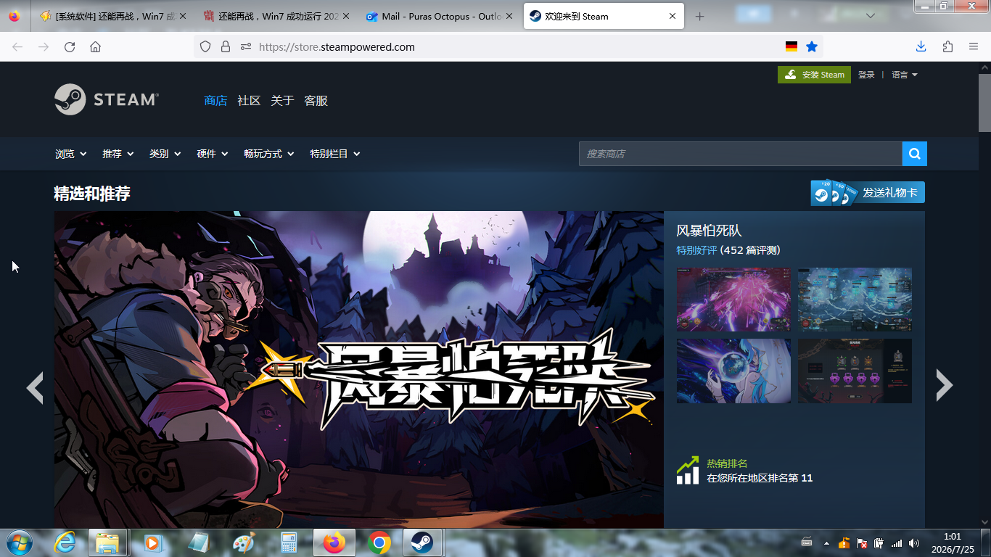This screenshot has width=991, height=557.
Task: Open the list-all-tabs dropdown arrow in Firefox
Action: click(871, 16)
